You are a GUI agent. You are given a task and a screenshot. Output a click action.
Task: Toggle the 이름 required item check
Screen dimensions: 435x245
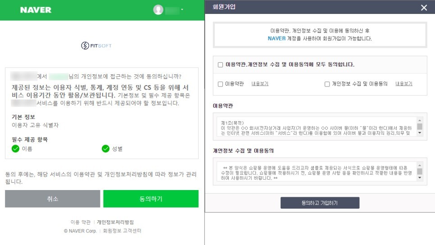[x=15, y=149]
